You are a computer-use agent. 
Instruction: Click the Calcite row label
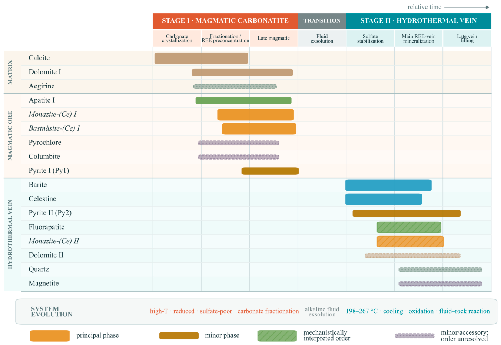coord(39,58)
